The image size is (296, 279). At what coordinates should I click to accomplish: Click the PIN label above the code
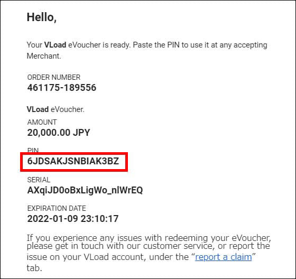tap(33, 150)
